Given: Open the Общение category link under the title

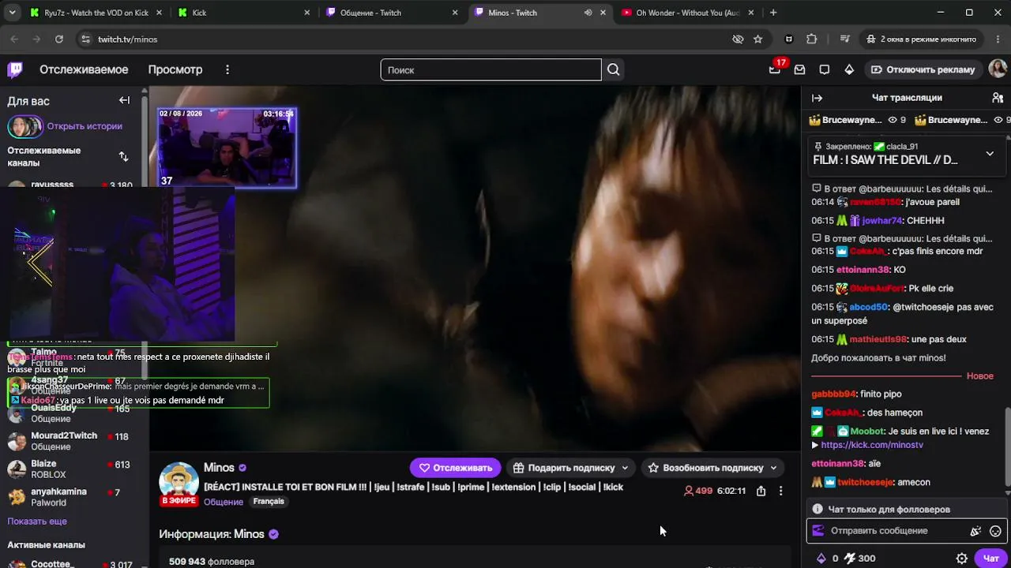Looking at the screenshot, I should point(224,502).
